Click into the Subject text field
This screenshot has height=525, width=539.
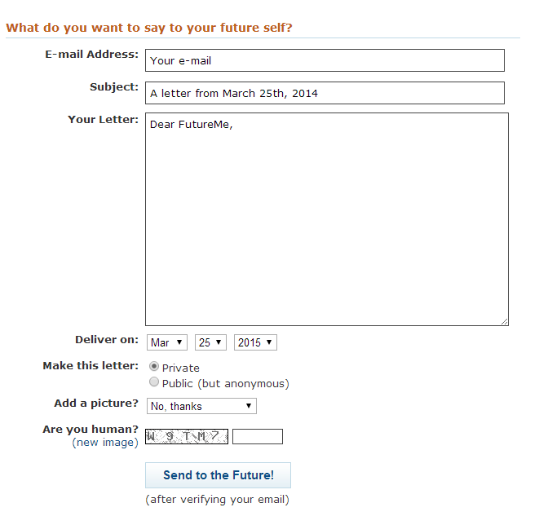tap(325, 93)
